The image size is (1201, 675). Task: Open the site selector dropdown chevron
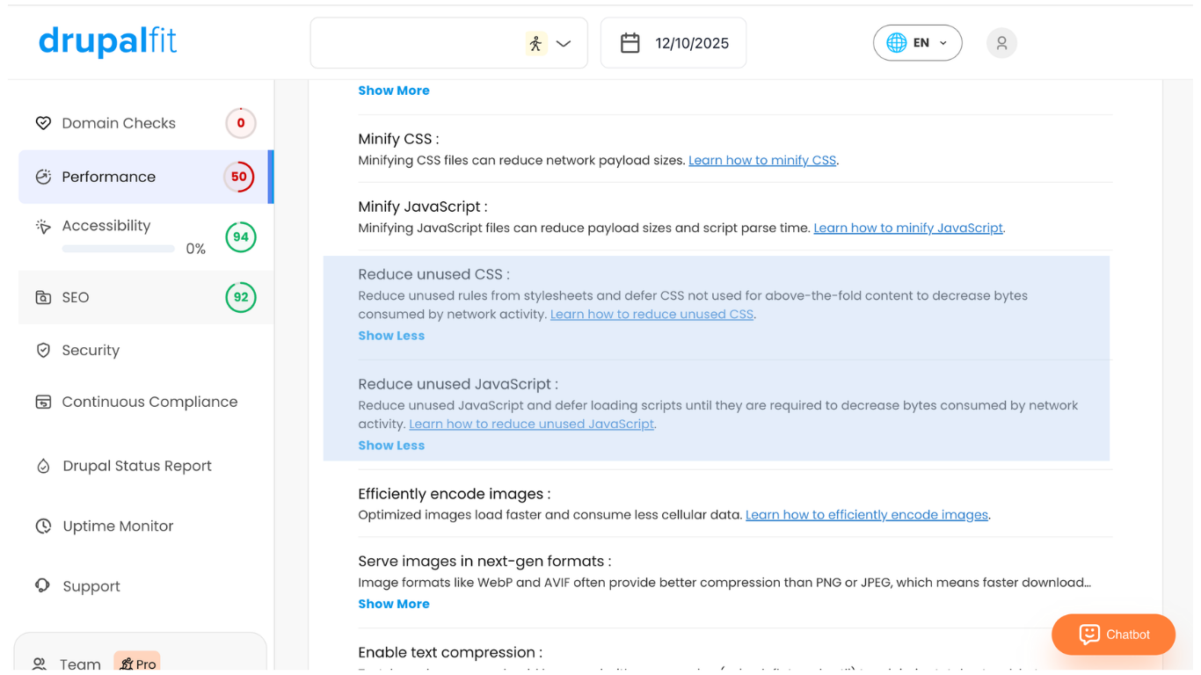564,43
